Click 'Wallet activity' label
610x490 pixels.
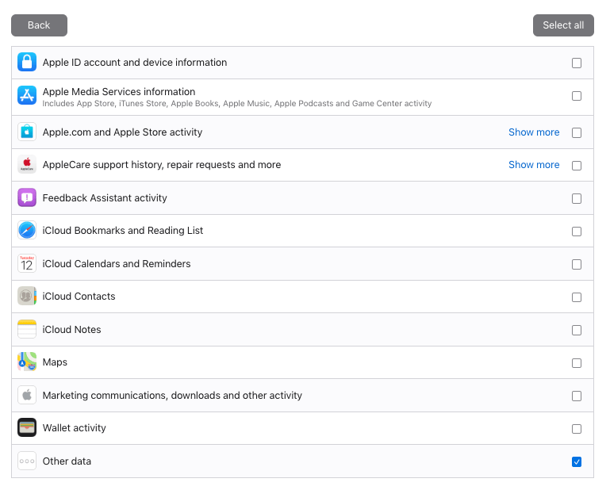click(74, 428)
